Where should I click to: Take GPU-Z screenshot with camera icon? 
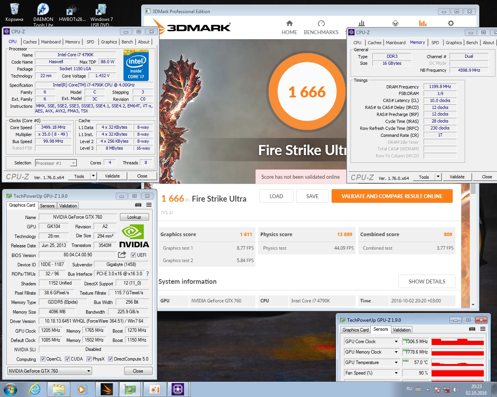coord(138,205)
